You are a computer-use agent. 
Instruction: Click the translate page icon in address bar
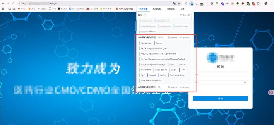click(174, 3)
